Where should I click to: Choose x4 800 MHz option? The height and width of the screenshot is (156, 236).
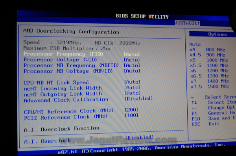[207, 50]
